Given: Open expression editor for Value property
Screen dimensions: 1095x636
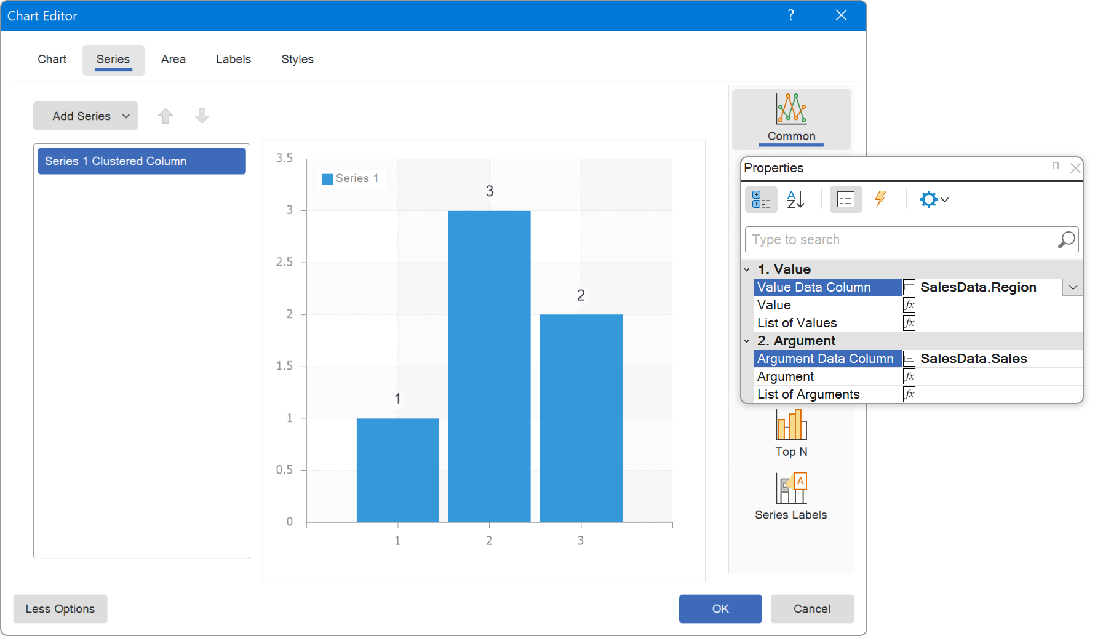Looking at the screenshot, I should click(x=909, y=304).
